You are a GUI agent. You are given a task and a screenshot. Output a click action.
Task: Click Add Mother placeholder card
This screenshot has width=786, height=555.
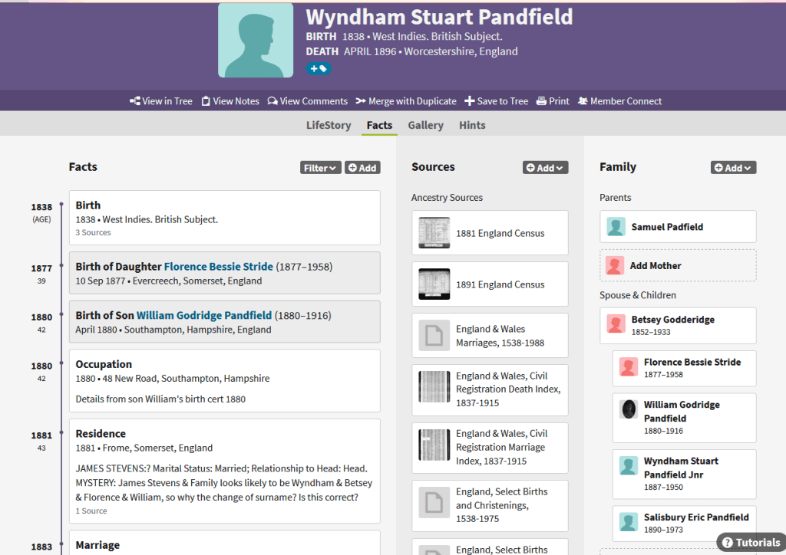[x=677, y=265]
